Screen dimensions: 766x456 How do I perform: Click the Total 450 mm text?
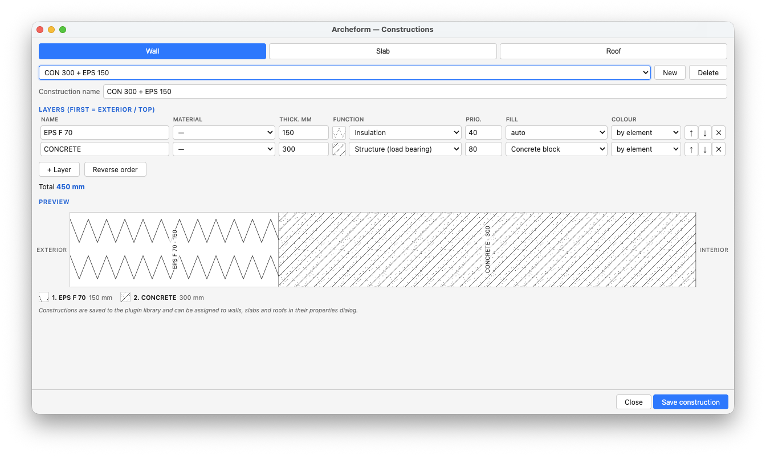[x=62, y=187]
